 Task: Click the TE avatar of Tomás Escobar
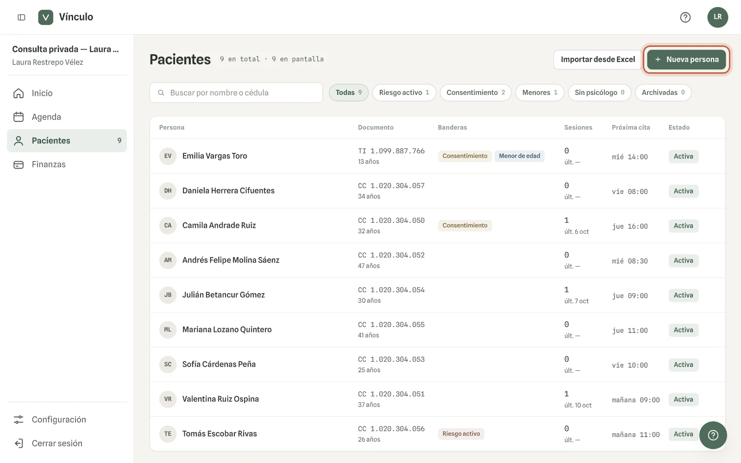(168, 434)
